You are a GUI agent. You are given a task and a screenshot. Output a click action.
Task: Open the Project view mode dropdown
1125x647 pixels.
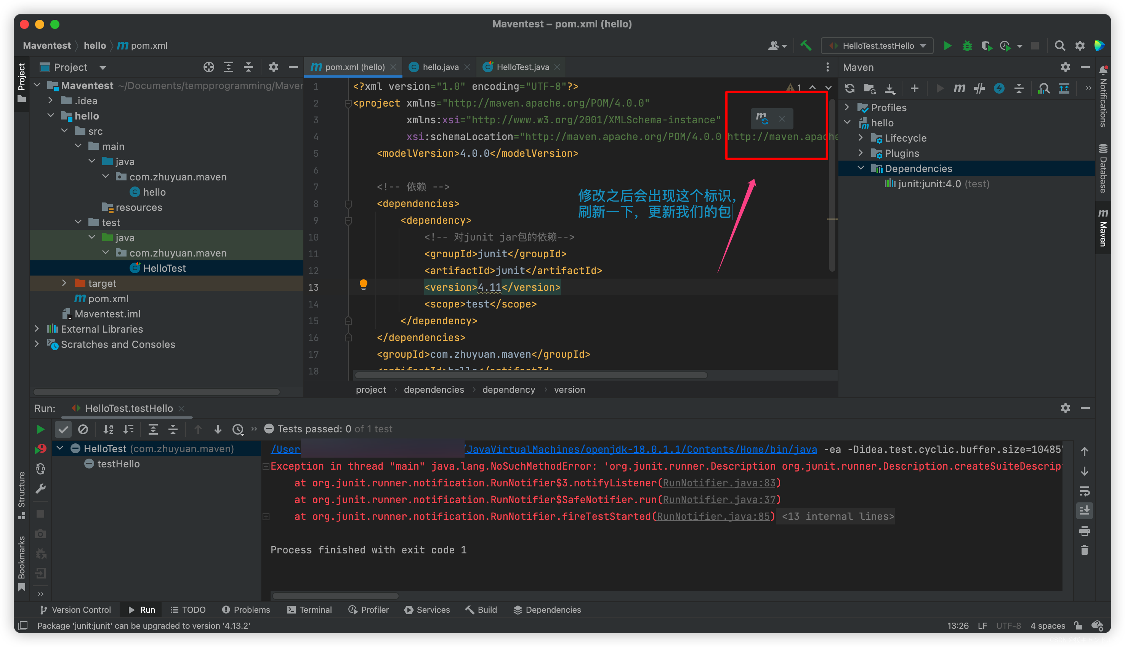pos(103,67)
